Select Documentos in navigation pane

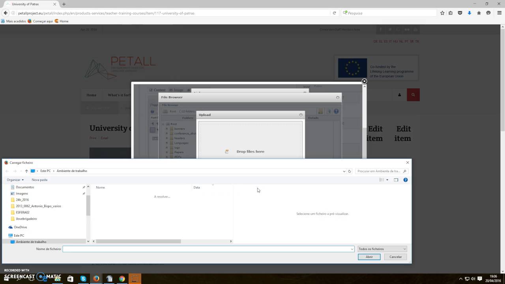coord(25,187)
